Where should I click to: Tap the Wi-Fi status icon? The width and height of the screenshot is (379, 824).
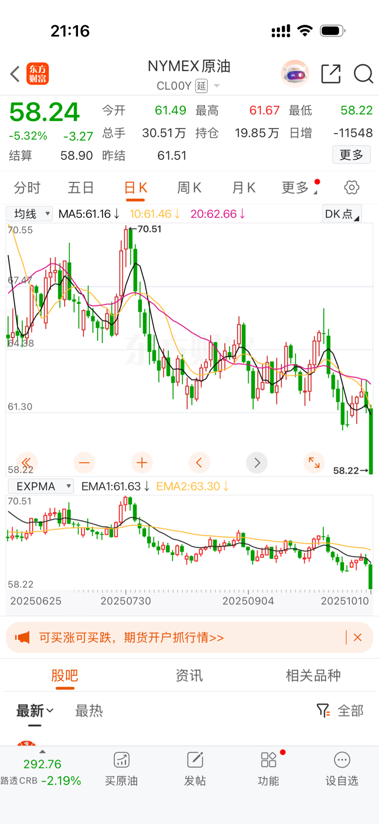tap(305, 31)
